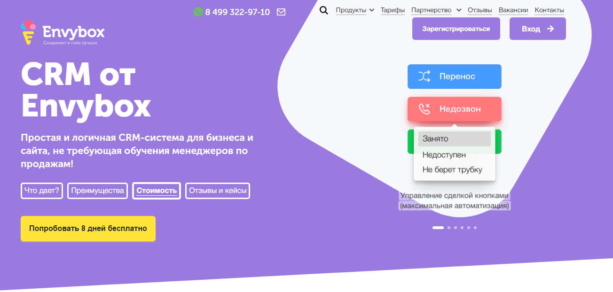Viewport: 613px width, 292px height.
Task: Click the Envybox brand name text
Action: pyautogui.click(x=73, y=31)
